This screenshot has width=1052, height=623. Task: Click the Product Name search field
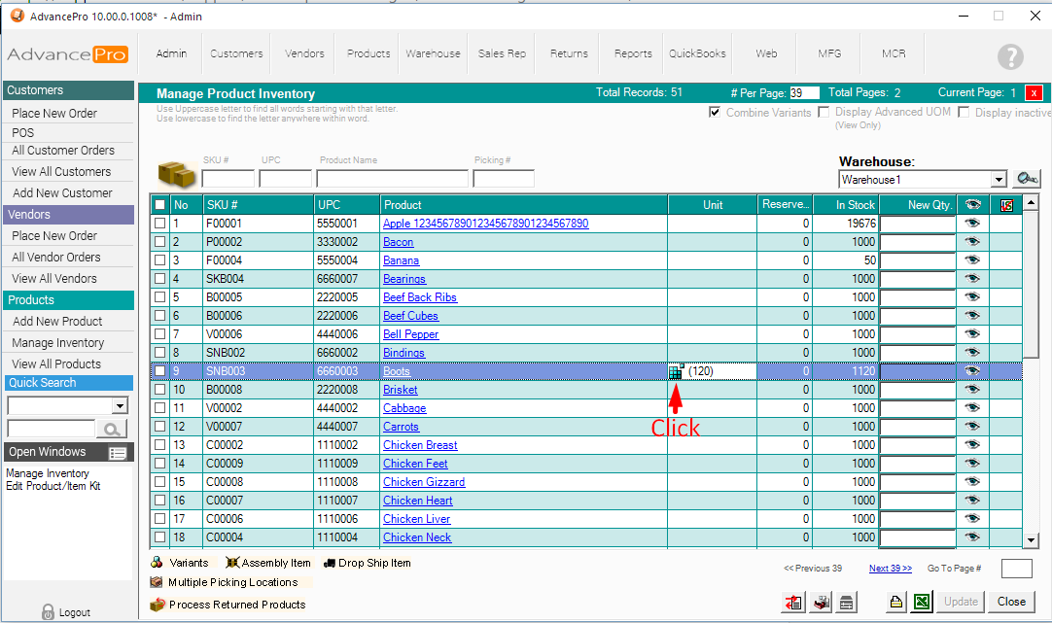point(393,179)
